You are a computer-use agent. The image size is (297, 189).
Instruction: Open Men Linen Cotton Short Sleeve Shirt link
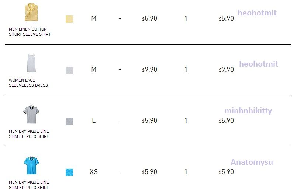coord(30,32)
